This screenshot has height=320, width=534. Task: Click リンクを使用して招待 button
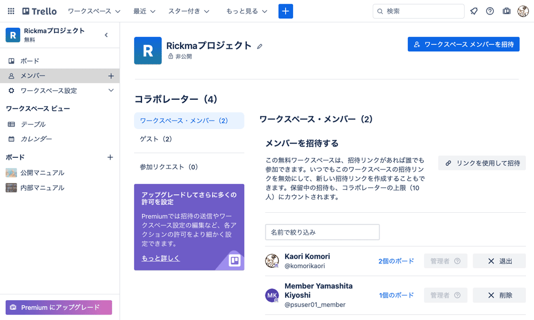482,163
